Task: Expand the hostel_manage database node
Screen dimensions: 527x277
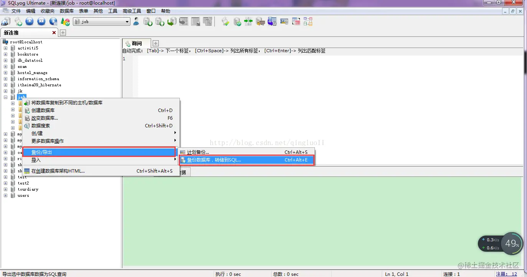Action: click(x=5, y=73)
